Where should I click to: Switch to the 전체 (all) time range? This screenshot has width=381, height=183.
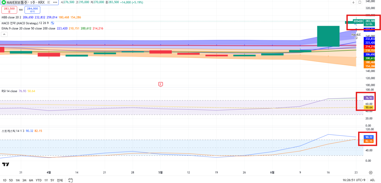[x=60, y=180]
